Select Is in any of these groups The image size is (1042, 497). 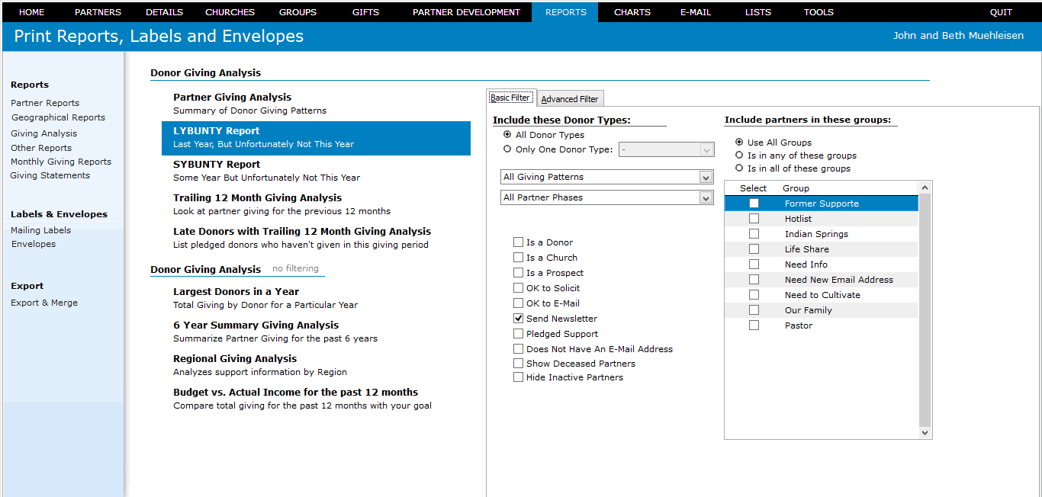tap(739, 156)
